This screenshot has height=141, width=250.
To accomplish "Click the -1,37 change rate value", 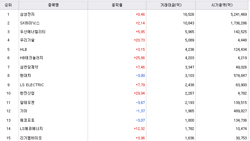I will [140, 111].
